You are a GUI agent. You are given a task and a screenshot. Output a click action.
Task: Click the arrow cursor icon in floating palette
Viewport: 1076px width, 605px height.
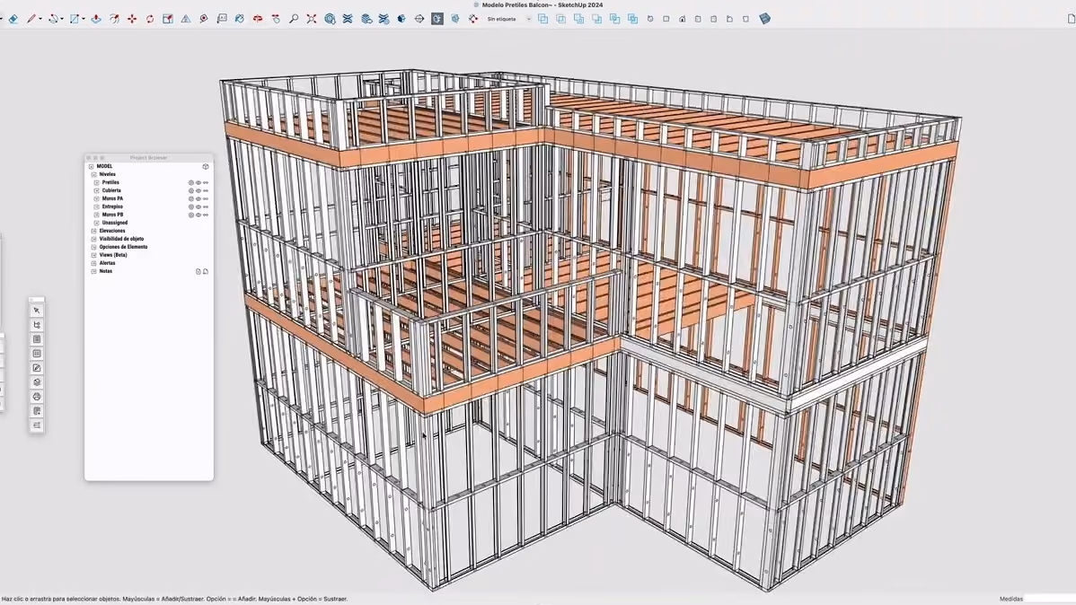tap(37, 311)
